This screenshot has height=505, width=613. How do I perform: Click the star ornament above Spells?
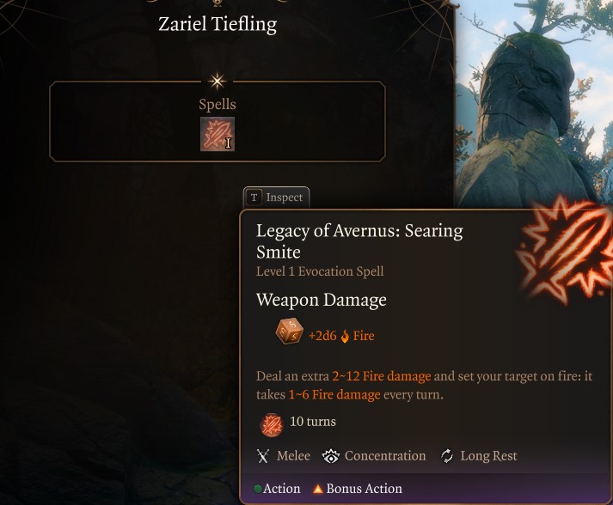217,82
